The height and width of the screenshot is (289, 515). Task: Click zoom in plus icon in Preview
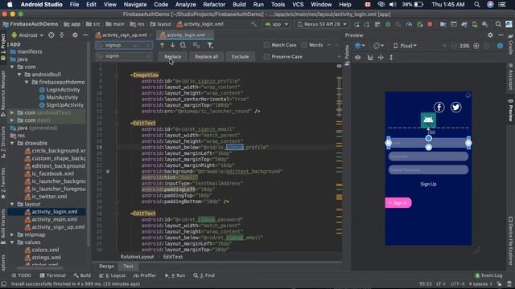click(476, 46)
